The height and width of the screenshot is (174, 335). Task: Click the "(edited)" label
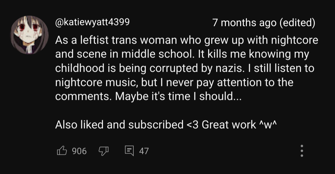tap(297, 23)
